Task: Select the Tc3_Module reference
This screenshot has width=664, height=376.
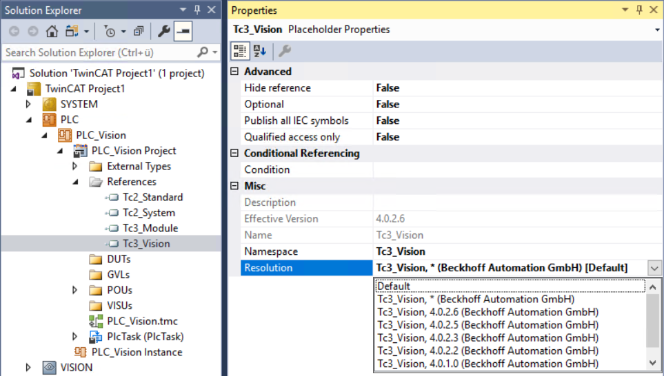Action: tap(150, 229)
